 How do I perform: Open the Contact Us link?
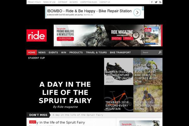pyautogui.click(x=105, y=2)
